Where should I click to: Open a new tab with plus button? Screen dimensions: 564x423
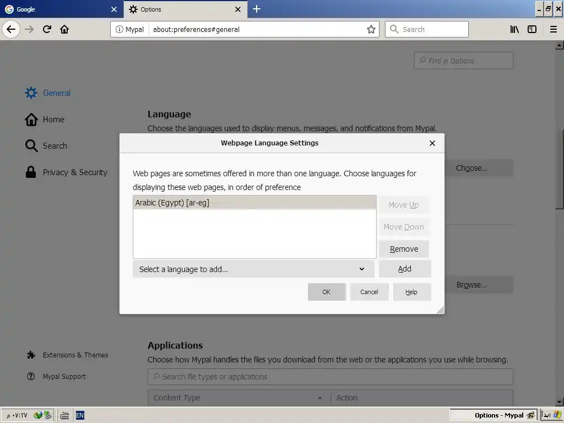257,9
